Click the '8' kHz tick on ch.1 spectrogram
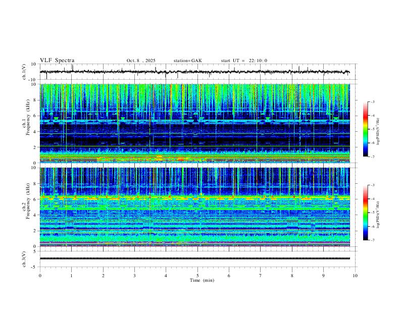Viewport: 400px width, 309px height. [x=35, y=100]
